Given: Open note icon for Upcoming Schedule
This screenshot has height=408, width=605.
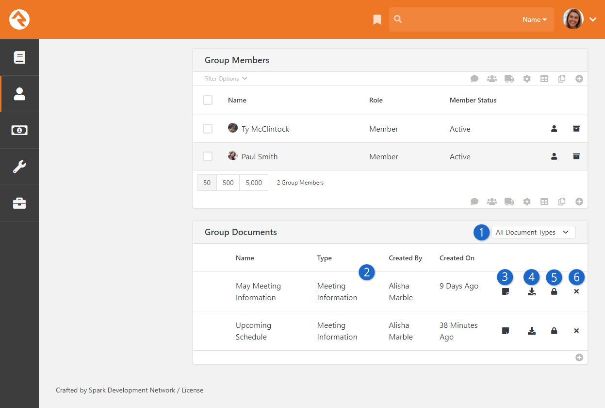Looking at the screenshot, I should click(506, 331).
